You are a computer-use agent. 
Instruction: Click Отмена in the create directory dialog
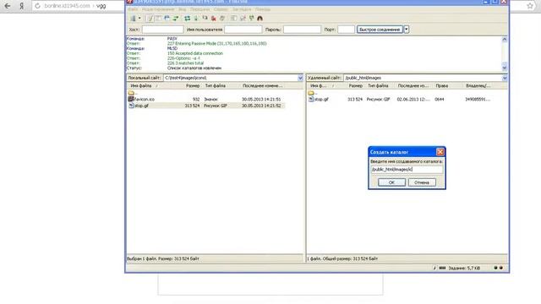422,182
